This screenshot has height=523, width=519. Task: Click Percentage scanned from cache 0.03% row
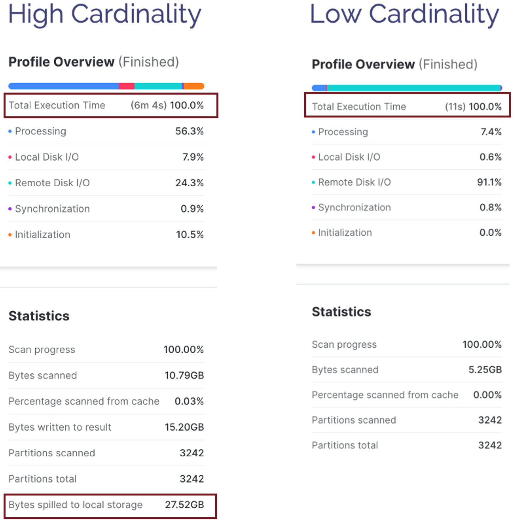[x=106, y=401]
